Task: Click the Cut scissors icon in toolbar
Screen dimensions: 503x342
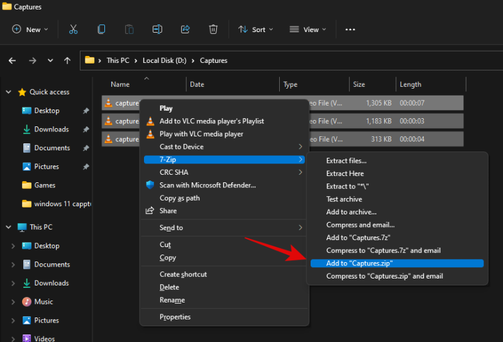Action: (x=73, y=29)
